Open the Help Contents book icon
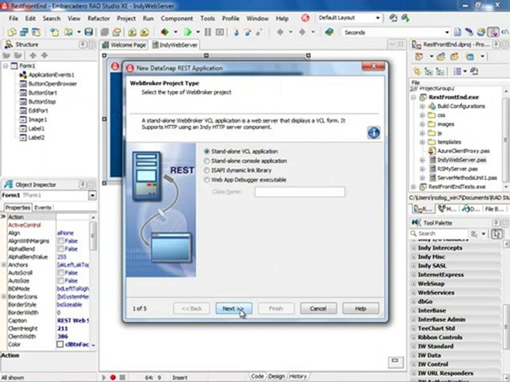 pyautogui.click(x=329, y=32)
